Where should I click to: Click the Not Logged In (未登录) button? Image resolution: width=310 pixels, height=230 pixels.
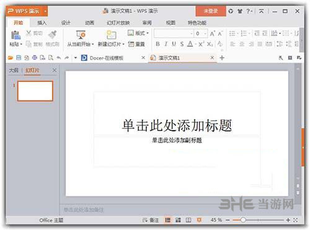point(211,11)
